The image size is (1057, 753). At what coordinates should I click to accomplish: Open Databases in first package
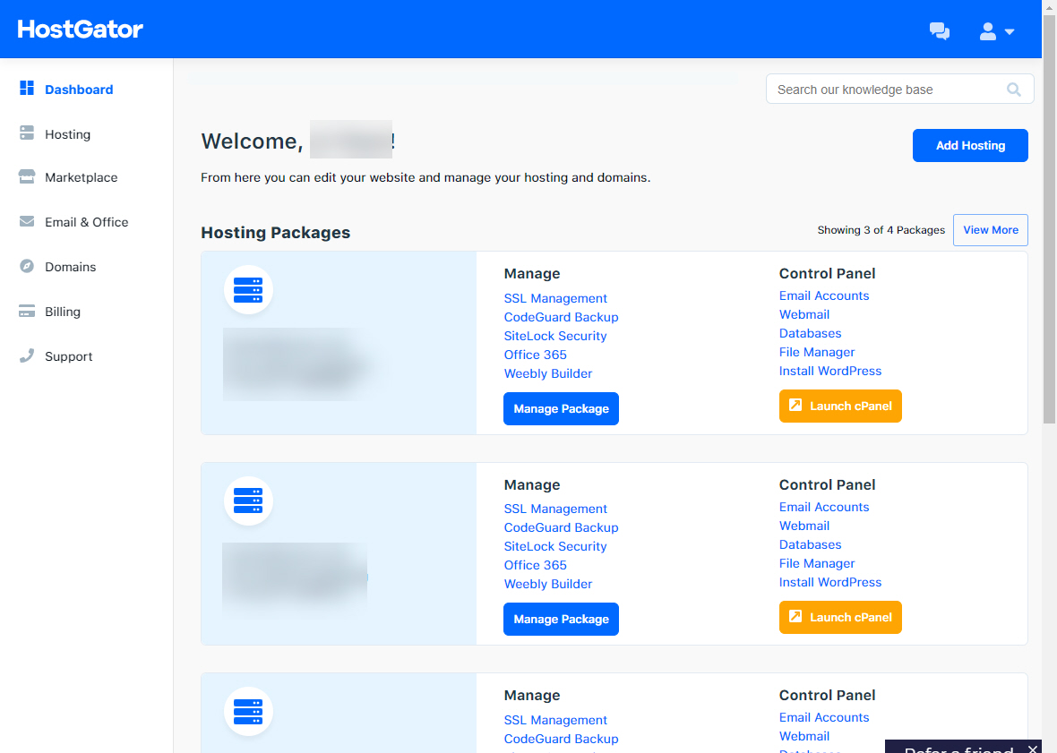pyautogui.click(x=811, y=333)
